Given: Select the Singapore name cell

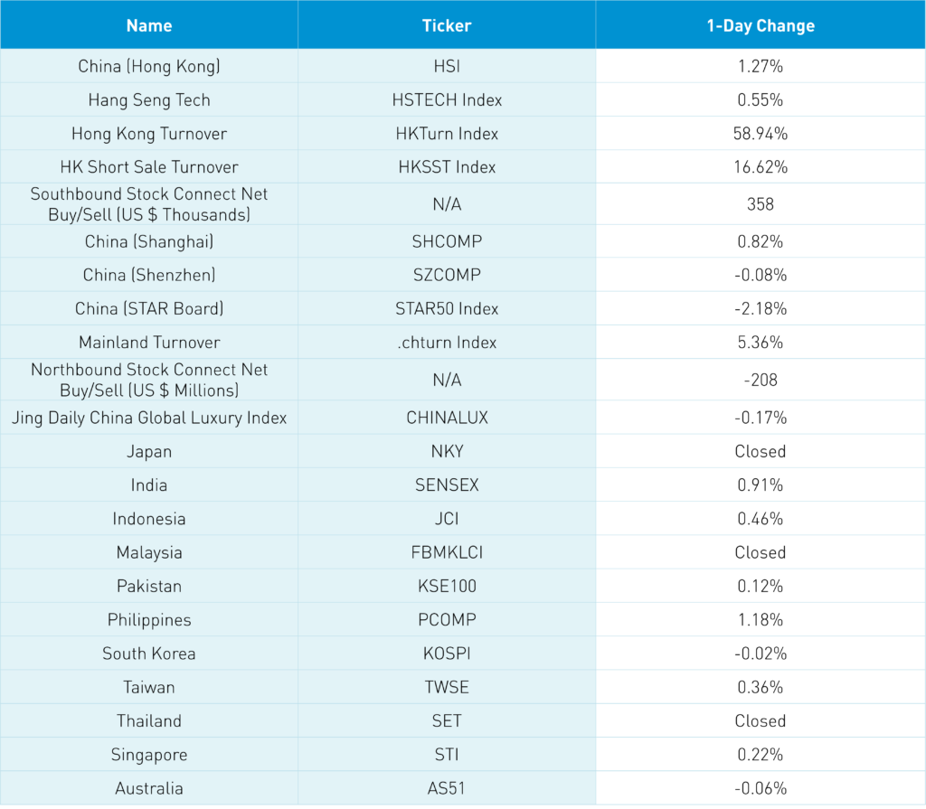Looking at the screenshot, I should click(149, 755).
